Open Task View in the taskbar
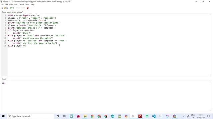 click(64, 116)
